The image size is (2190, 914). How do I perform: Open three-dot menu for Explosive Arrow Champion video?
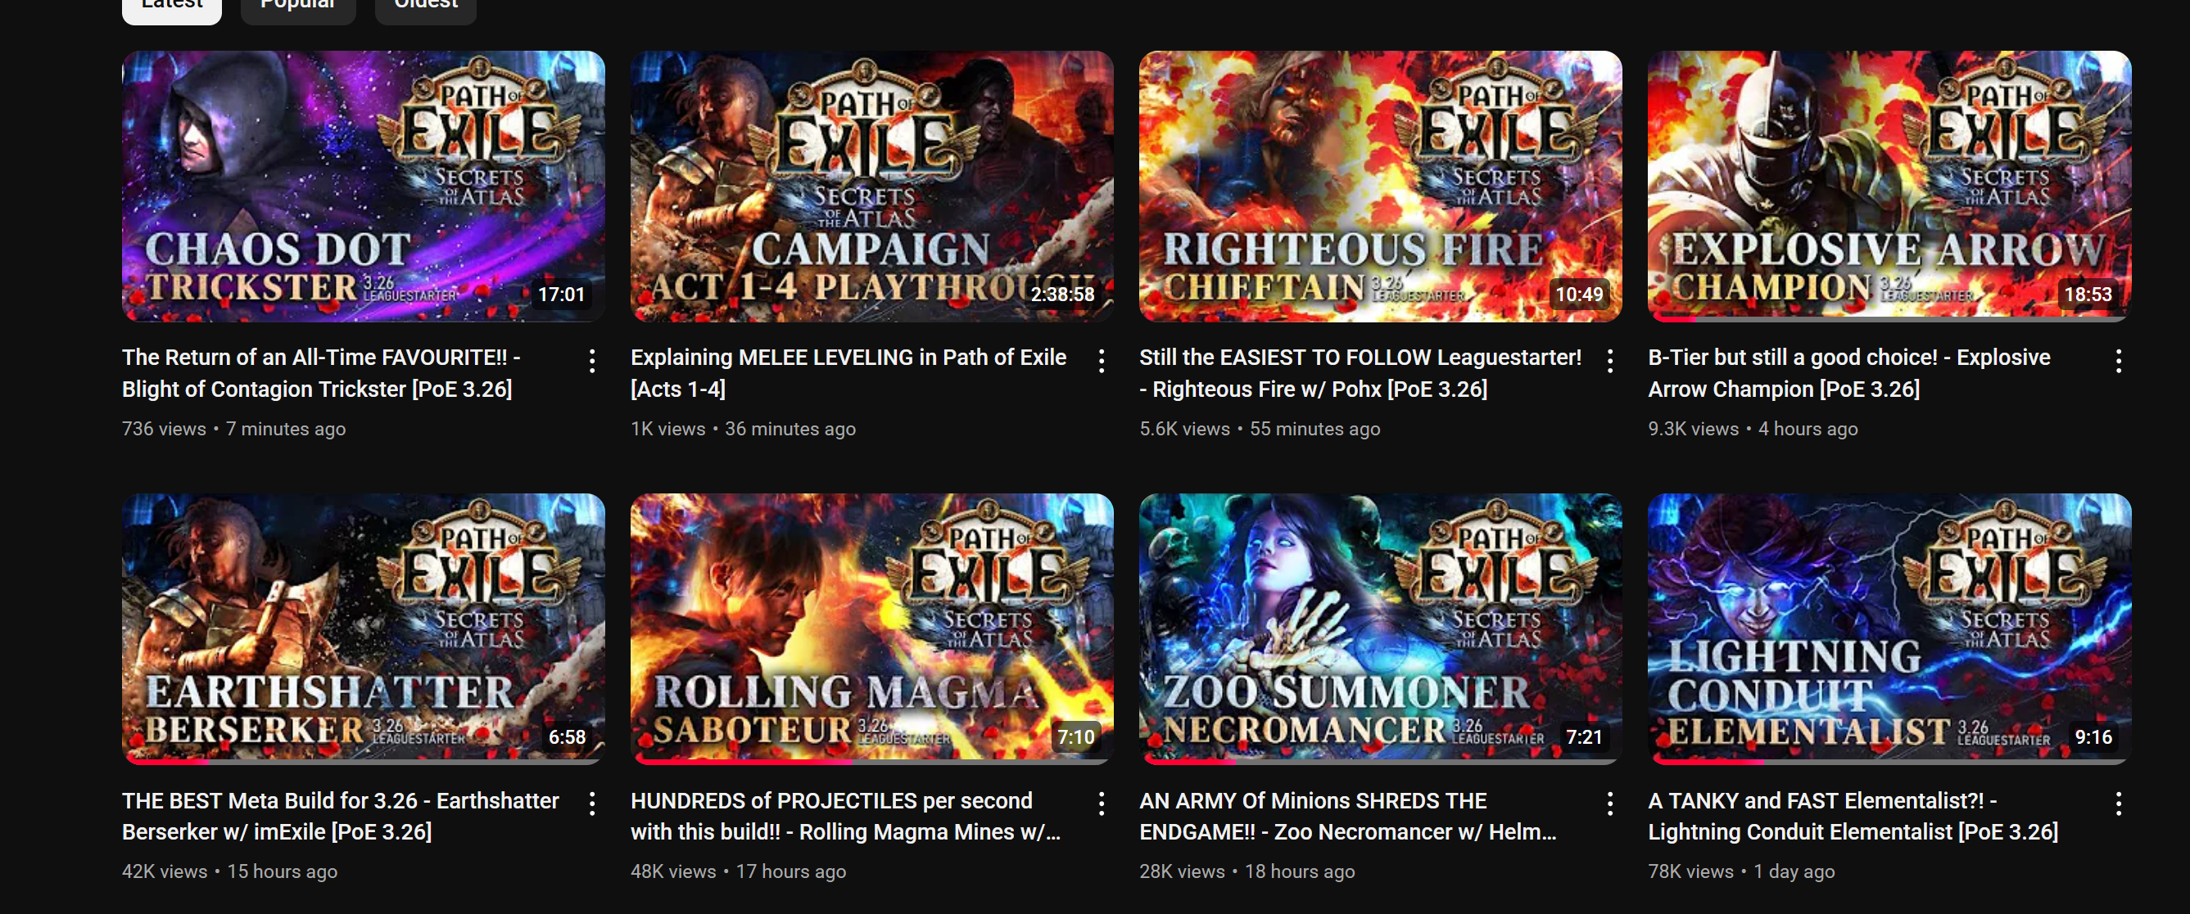point(2118,361)
